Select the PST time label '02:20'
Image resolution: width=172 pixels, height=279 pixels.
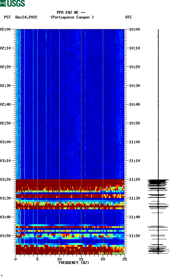click(6, 67)
